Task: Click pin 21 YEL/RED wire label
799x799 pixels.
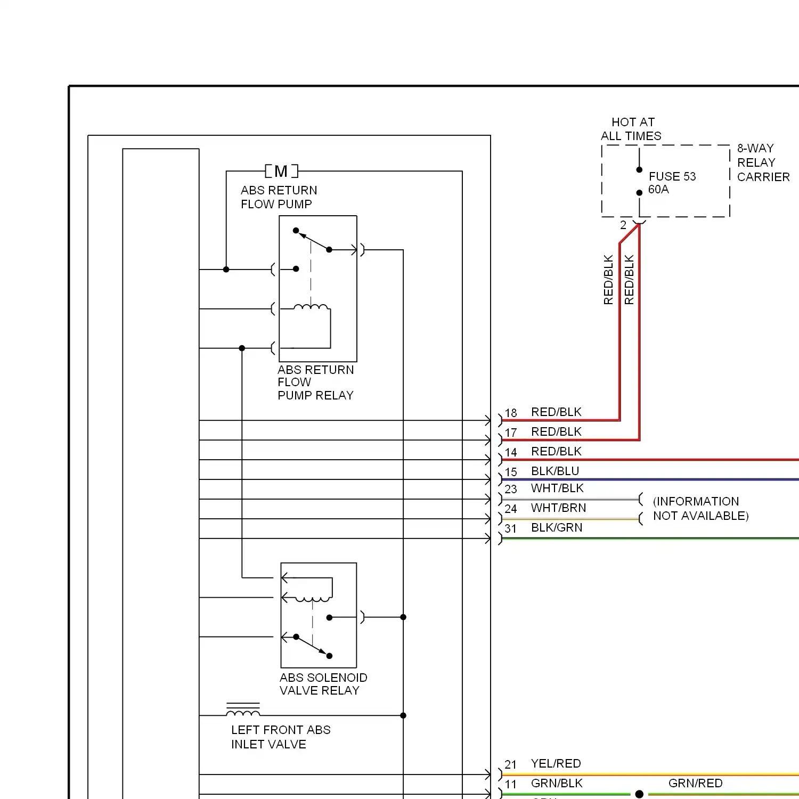Action: coord(556,763)
